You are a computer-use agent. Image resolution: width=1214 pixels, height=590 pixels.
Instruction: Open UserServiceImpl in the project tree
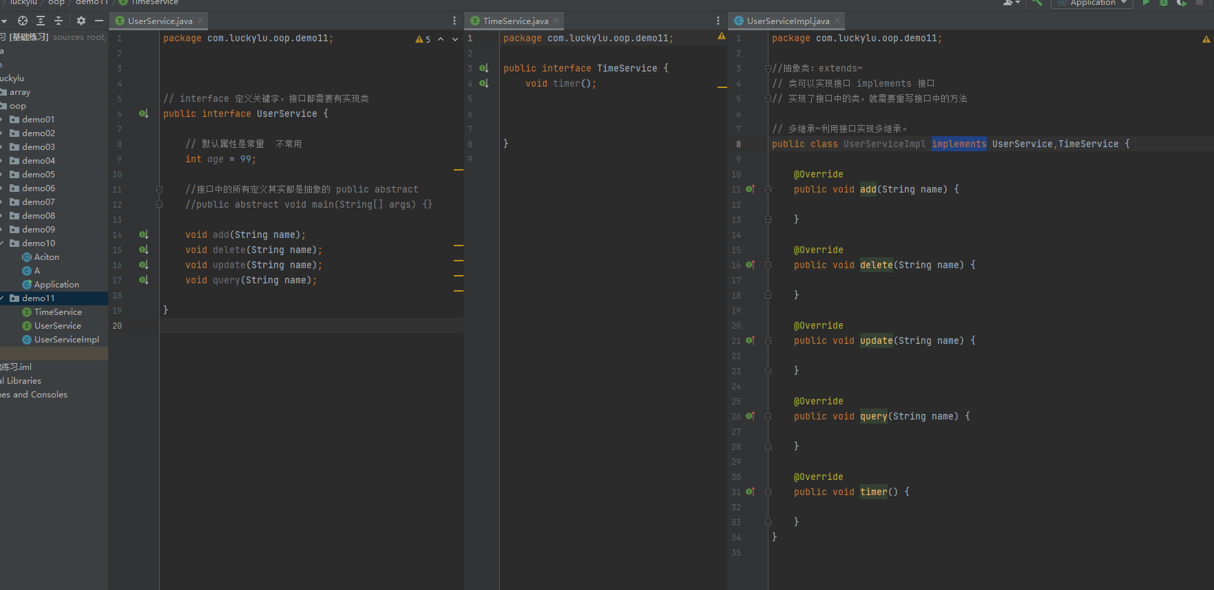point(66,340)
